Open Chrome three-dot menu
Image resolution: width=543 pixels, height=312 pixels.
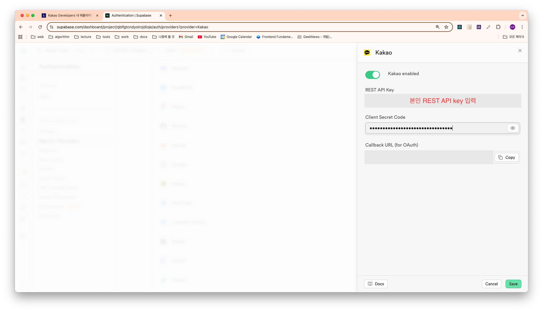coord(522,27)
